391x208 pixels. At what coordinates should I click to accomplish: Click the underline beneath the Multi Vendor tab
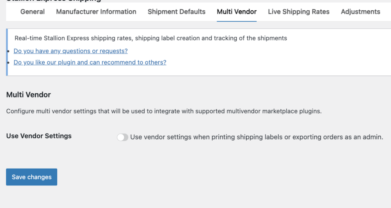pos(237,21)
